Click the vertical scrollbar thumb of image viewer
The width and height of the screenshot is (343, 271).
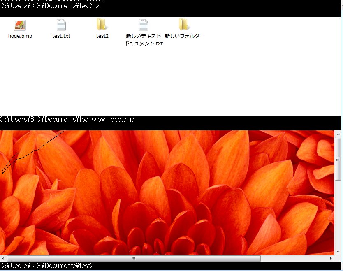pos(338,159)
